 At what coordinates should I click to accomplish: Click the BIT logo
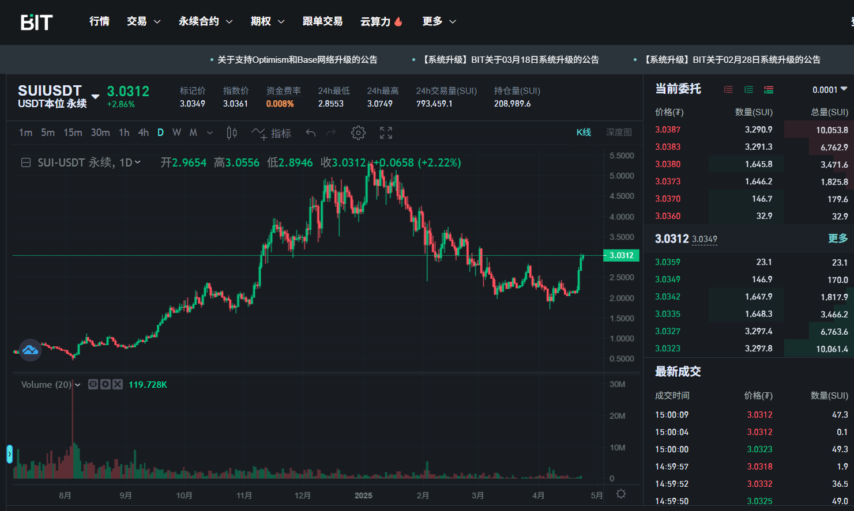[x=36, y=22]
